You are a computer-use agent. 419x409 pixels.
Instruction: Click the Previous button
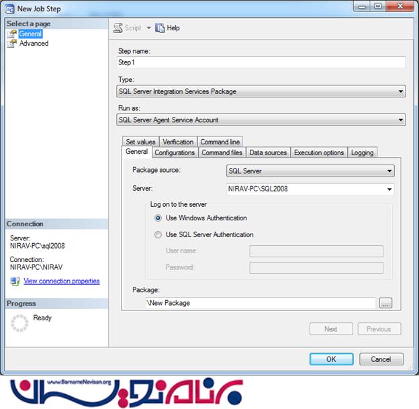click(379, 329)
